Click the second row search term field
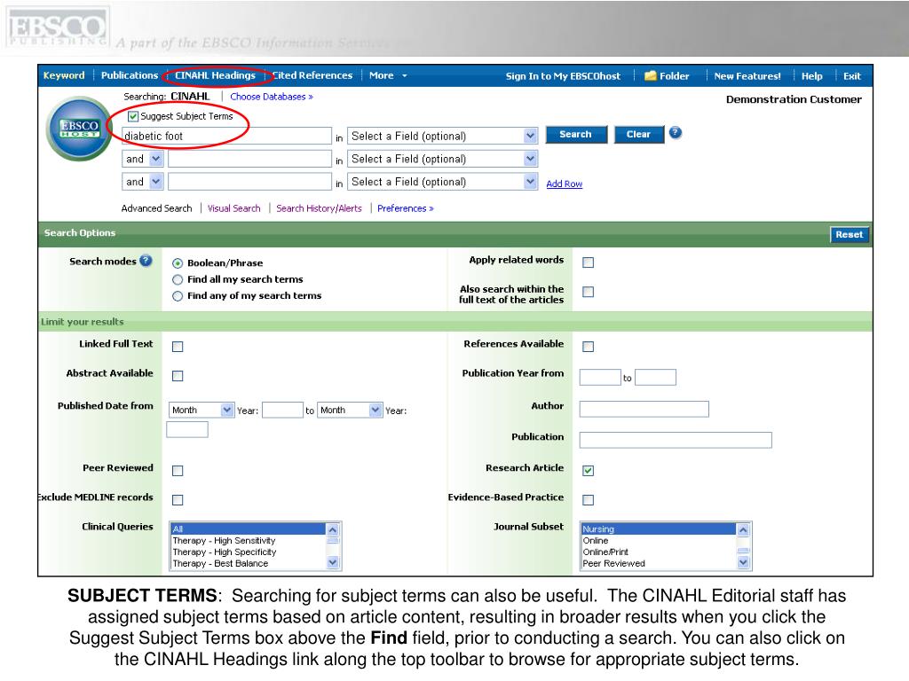 tap(249, 159)
